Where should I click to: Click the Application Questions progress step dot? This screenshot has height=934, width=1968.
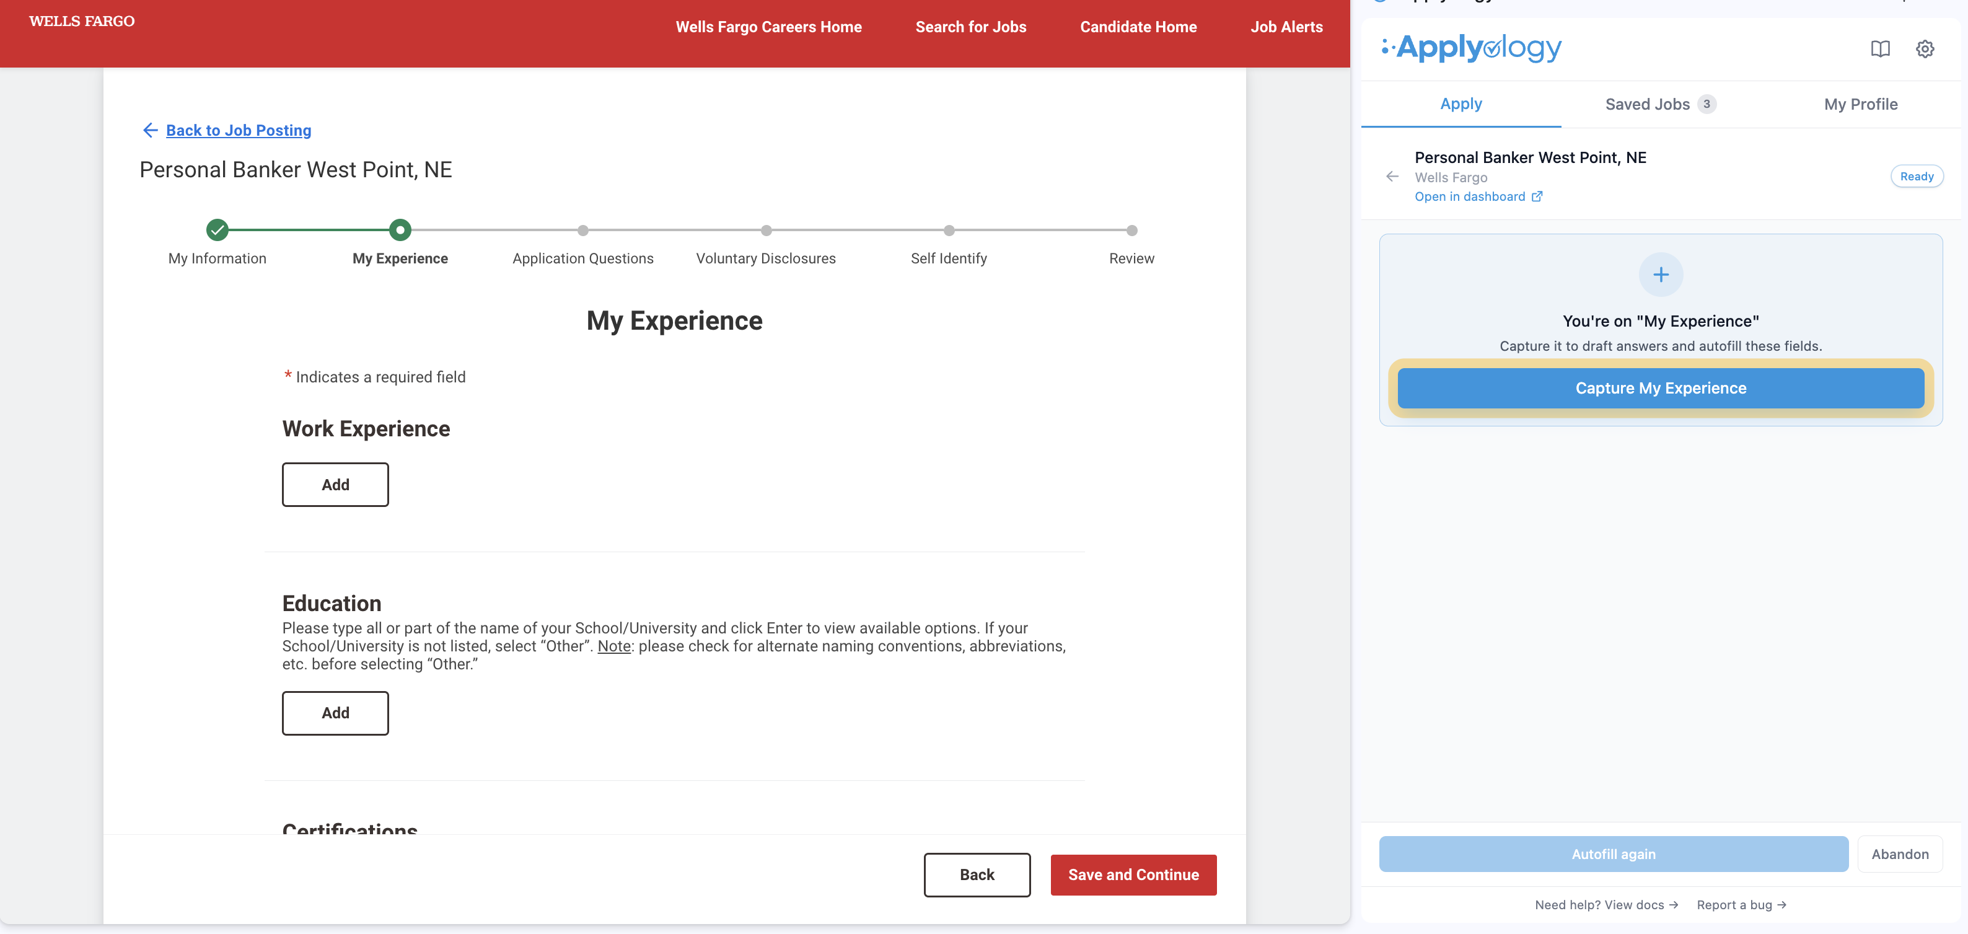coord(583,230)
